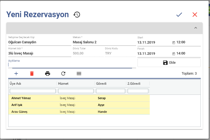Click the history clock icon beside the title

pyautogui.click(x=77, y=15)
